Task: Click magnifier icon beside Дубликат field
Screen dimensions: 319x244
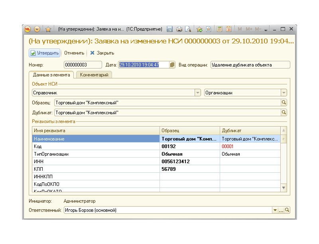Action: click(x=284, y=112)
